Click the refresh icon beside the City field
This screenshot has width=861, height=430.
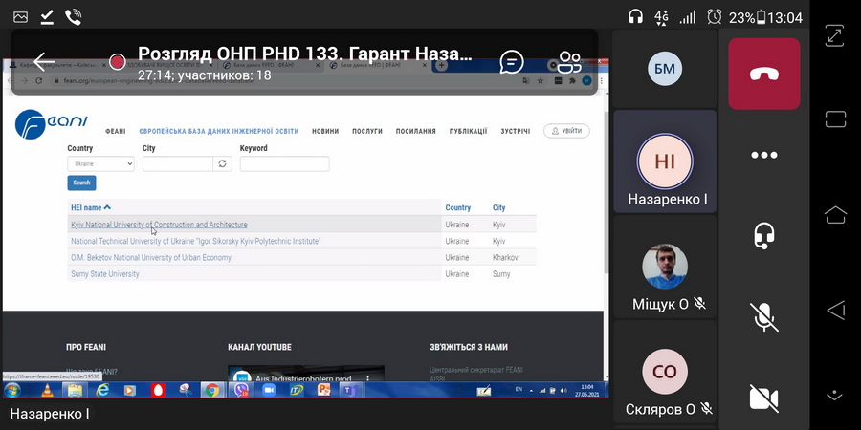223,164
